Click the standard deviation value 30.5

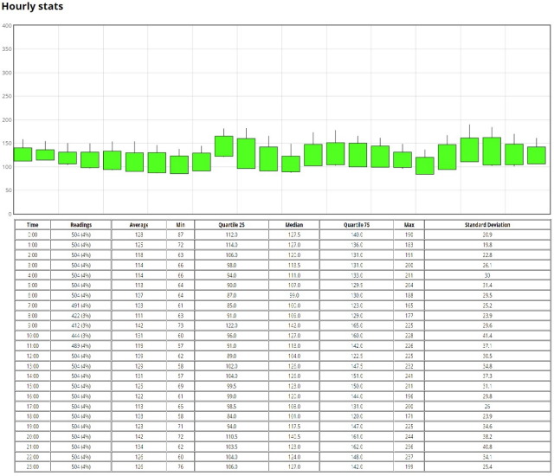pos(487,356)
